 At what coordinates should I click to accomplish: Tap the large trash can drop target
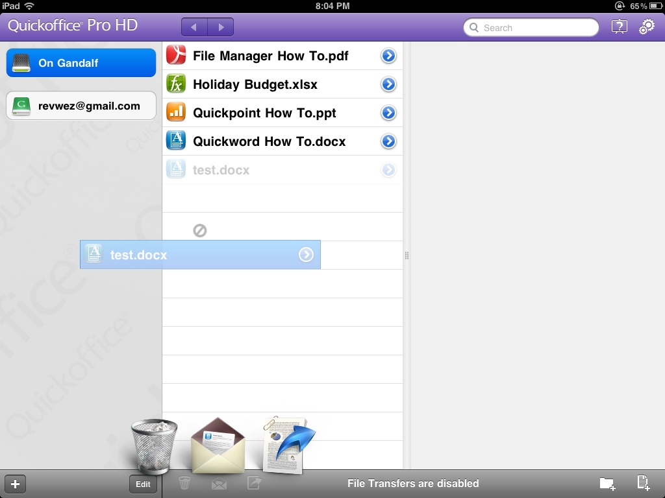[154, 445]
